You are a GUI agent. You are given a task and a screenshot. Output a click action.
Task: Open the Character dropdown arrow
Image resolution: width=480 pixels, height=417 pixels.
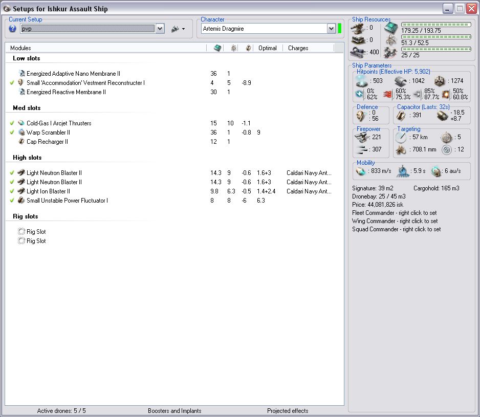(x=331, y=29)
